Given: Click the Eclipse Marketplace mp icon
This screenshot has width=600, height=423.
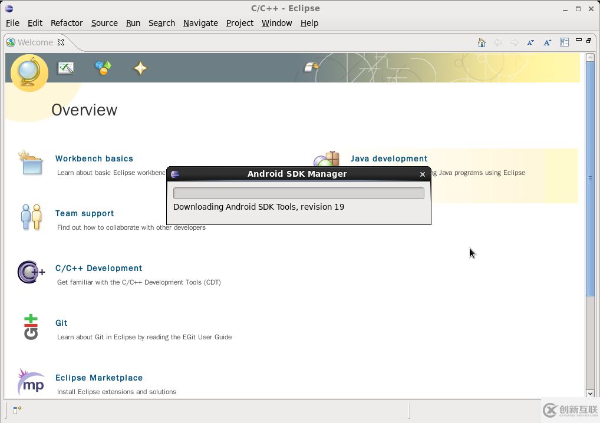Looking at the screenshot, I should tap(31, 382).
